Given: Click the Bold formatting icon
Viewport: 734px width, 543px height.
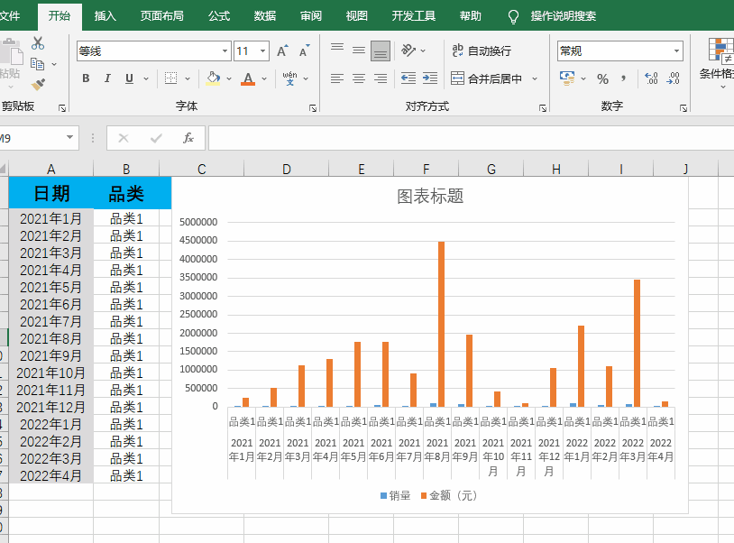Looking at the screenshot, I should coord(86,78).
